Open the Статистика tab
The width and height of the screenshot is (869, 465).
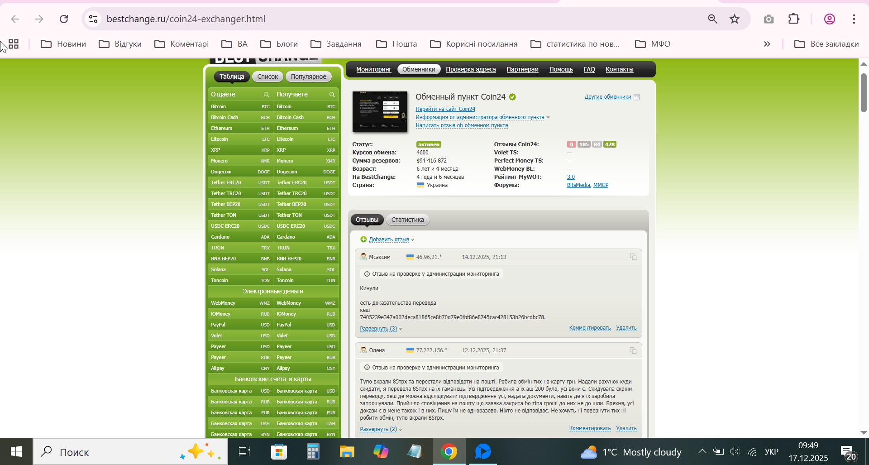point(408,220)
